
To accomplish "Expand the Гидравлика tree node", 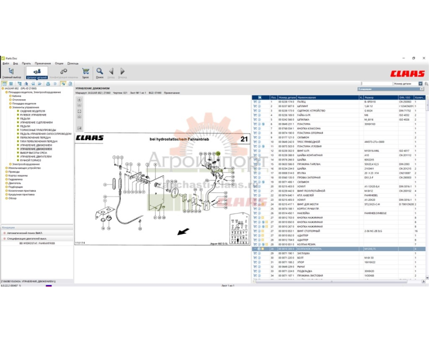I will coord(7,179).
